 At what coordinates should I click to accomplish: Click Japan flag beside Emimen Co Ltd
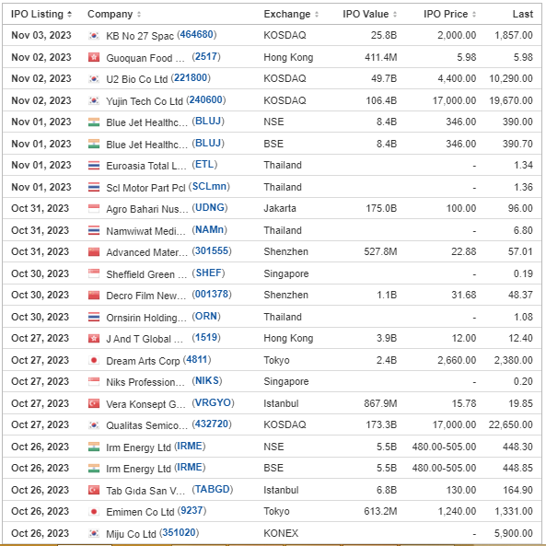[x=94, y=512]
